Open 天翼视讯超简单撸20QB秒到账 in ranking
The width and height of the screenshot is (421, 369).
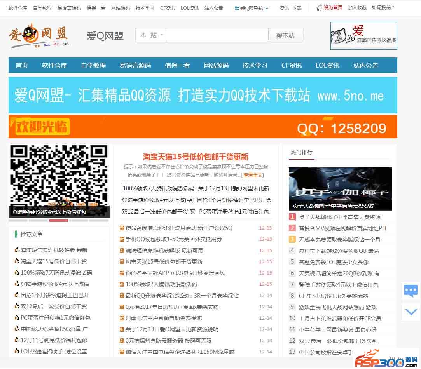point(339,273)
